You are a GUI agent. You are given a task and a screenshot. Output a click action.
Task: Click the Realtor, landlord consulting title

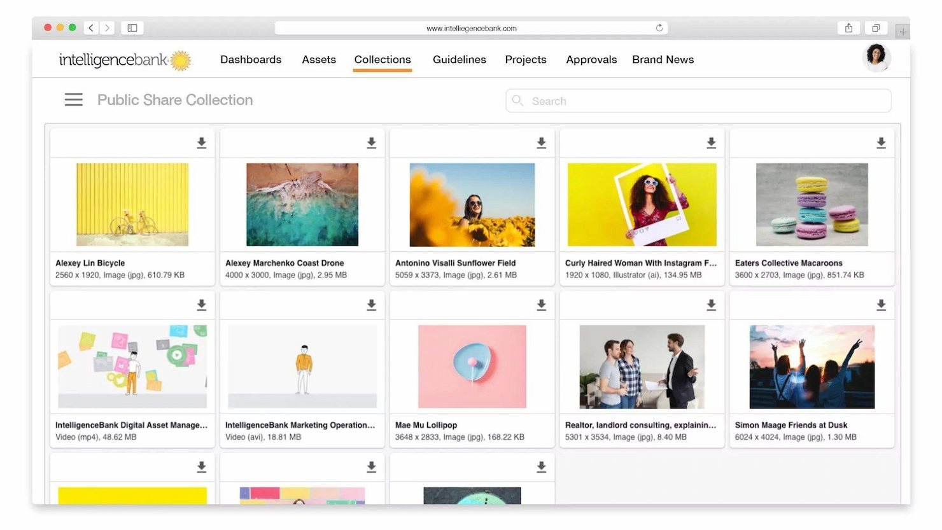click(640, 425)
